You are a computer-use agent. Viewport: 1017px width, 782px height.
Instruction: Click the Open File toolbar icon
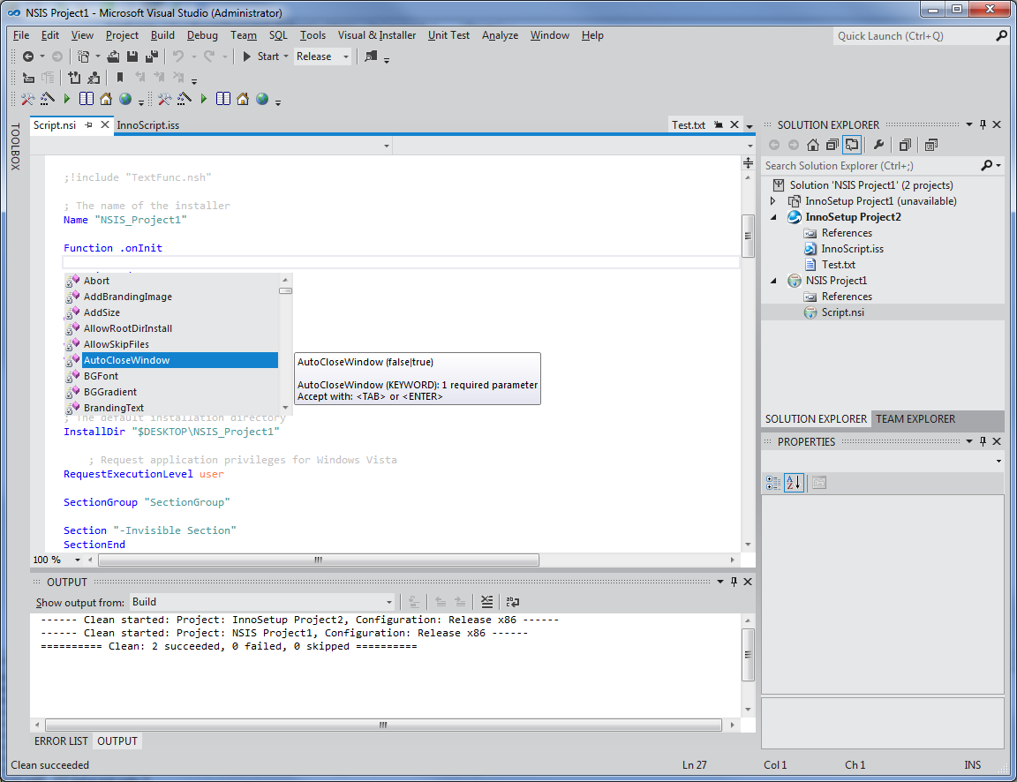pos(113,57)
